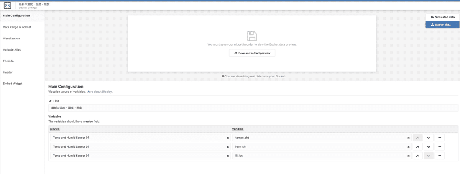Clear the ill_lux variable selection
460x174 pixels.
[409, 156]
